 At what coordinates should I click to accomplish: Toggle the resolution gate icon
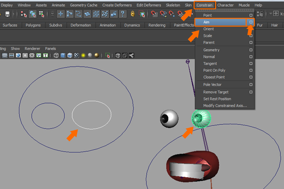point(18,55)
